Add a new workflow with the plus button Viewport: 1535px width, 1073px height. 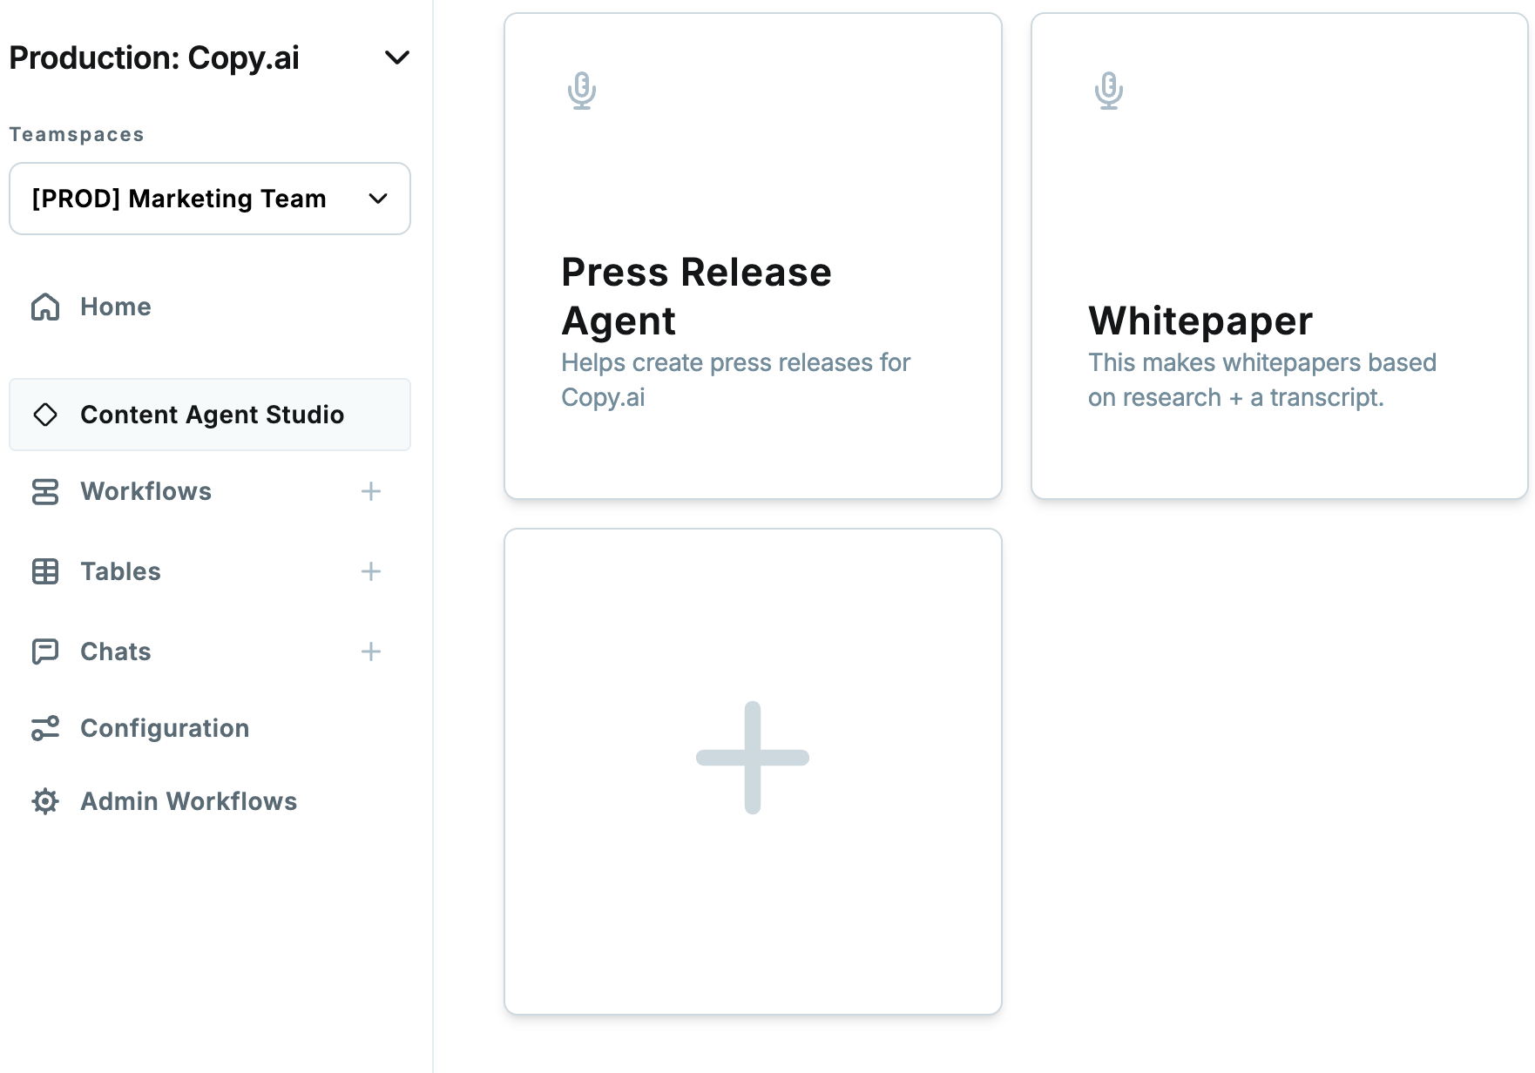[x=370, y=491]
